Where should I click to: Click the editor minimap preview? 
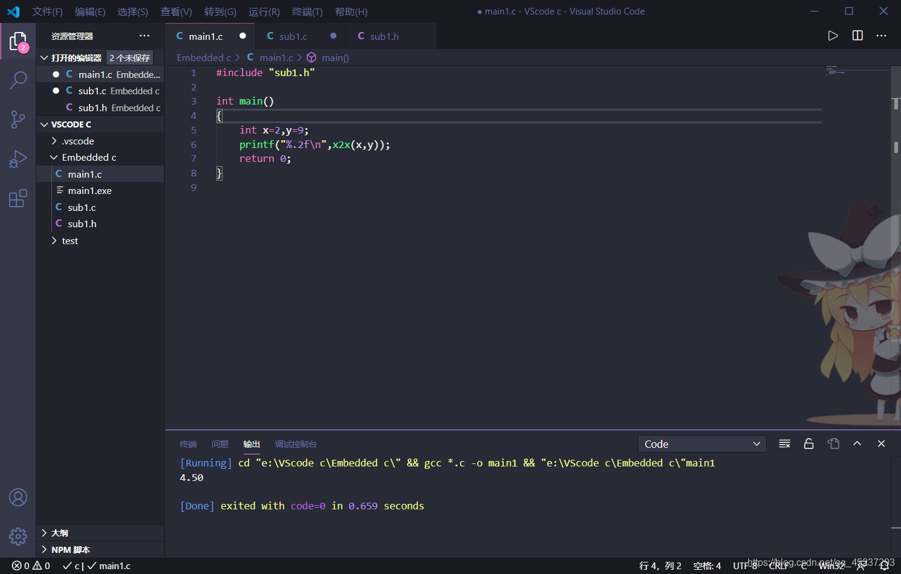pyautogui.click(x=858, y=70)
